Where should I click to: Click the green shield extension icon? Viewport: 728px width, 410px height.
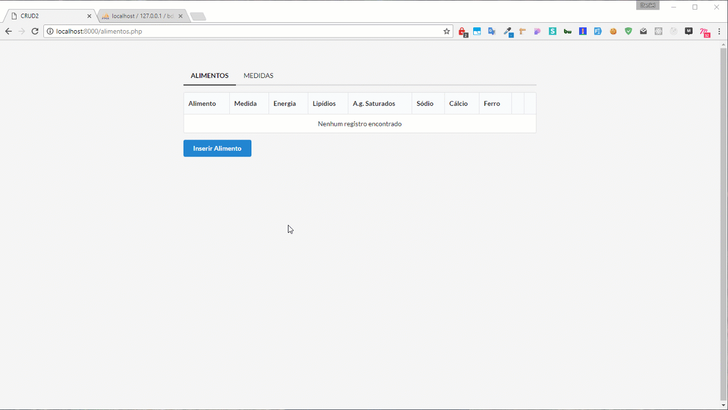tap(628, 31)
